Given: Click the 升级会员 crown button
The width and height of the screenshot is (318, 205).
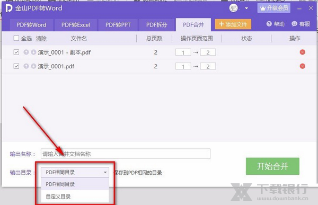Looking at the screenshot, I should pyautogui.click(x=274, y=8).
